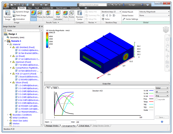This screenshot has height=134, width=173.
Task: Enable the Log scale checkbox
Action: click(x=156, y=99)
